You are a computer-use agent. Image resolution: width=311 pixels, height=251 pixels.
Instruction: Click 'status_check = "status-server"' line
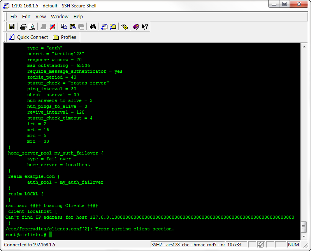click(68, 83)
